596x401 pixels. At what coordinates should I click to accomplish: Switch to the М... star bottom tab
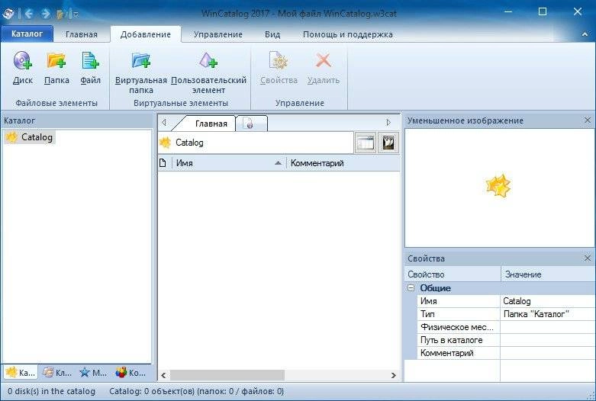(93, 373)
